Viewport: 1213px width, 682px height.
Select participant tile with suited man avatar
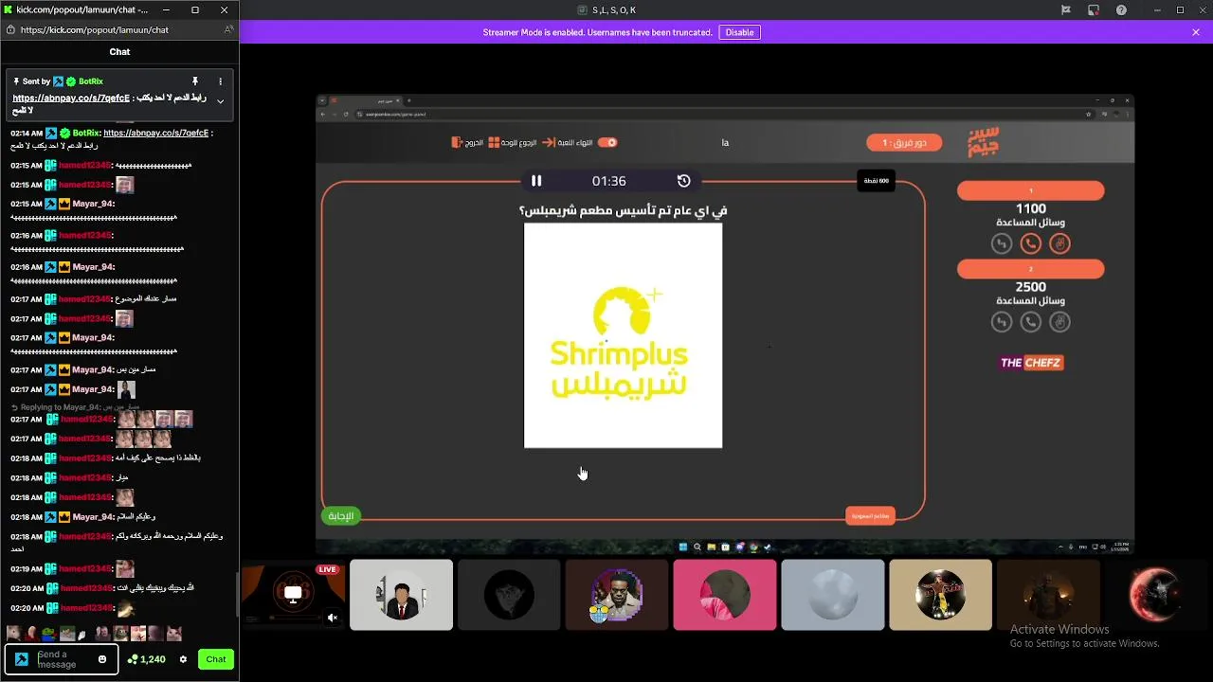click(x=401, y=594)
